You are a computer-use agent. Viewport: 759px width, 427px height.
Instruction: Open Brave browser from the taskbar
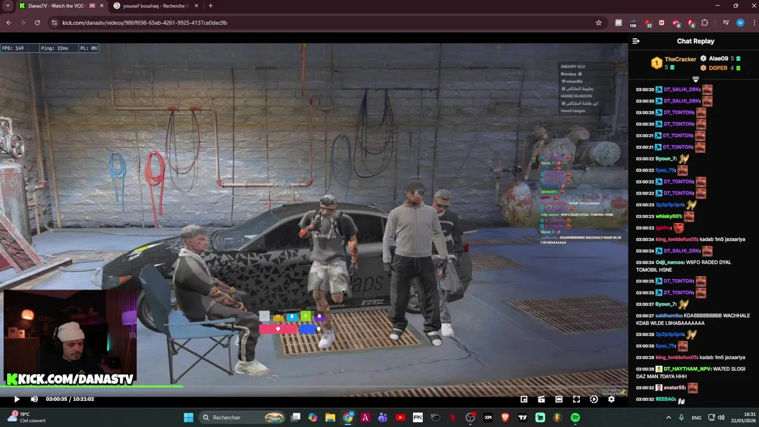click(505, 418)
